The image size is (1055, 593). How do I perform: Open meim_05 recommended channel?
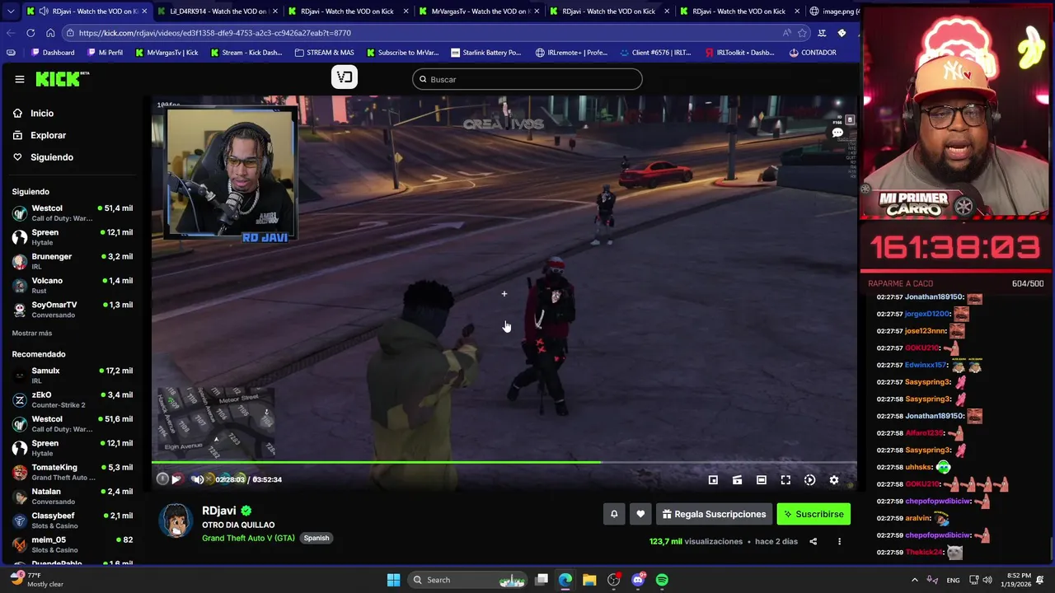(x=73, y=544)
